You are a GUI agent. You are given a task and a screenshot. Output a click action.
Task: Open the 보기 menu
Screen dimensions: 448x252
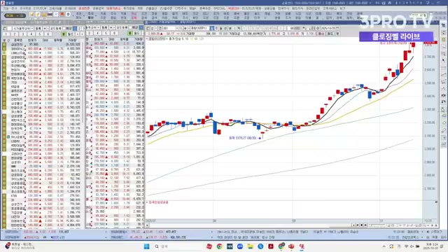(342, 8)
